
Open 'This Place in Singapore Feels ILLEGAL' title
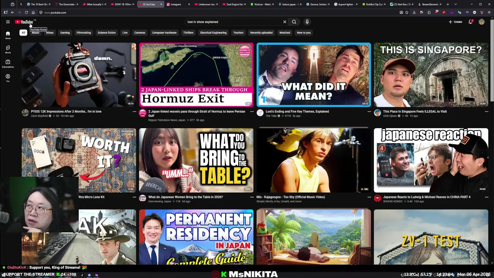415,112
